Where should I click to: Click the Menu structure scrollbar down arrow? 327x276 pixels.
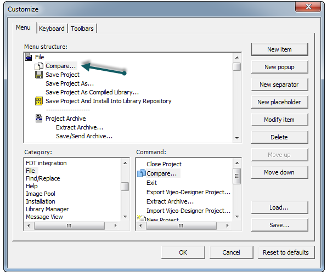pyautogui.click(x=237, y=138)
